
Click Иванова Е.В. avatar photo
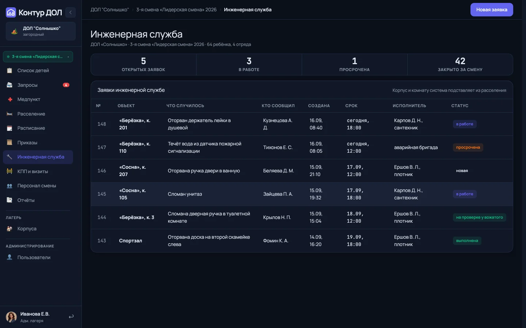coord(11,317)
